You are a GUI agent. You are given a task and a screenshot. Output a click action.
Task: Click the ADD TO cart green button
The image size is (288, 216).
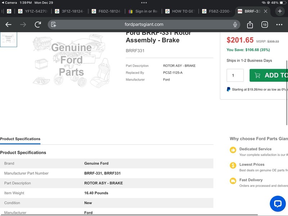[269, 75]
